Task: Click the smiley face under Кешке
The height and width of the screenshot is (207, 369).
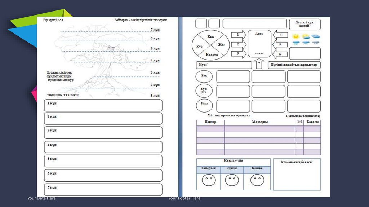Action: (257, 180)
